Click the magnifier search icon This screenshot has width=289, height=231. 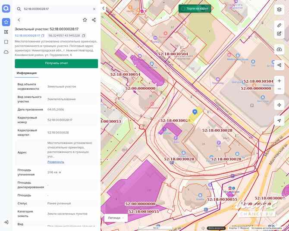click(x=19, y=9)
